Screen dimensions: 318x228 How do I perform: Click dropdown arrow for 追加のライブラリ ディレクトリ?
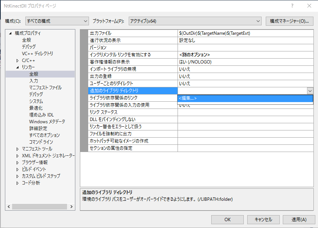(x=310, y=91)
